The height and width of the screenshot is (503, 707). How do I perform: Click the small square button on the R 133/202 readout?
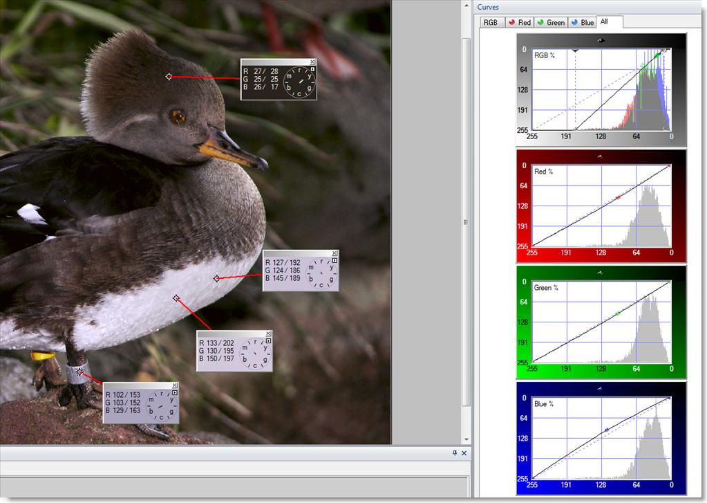coord(268,341)
